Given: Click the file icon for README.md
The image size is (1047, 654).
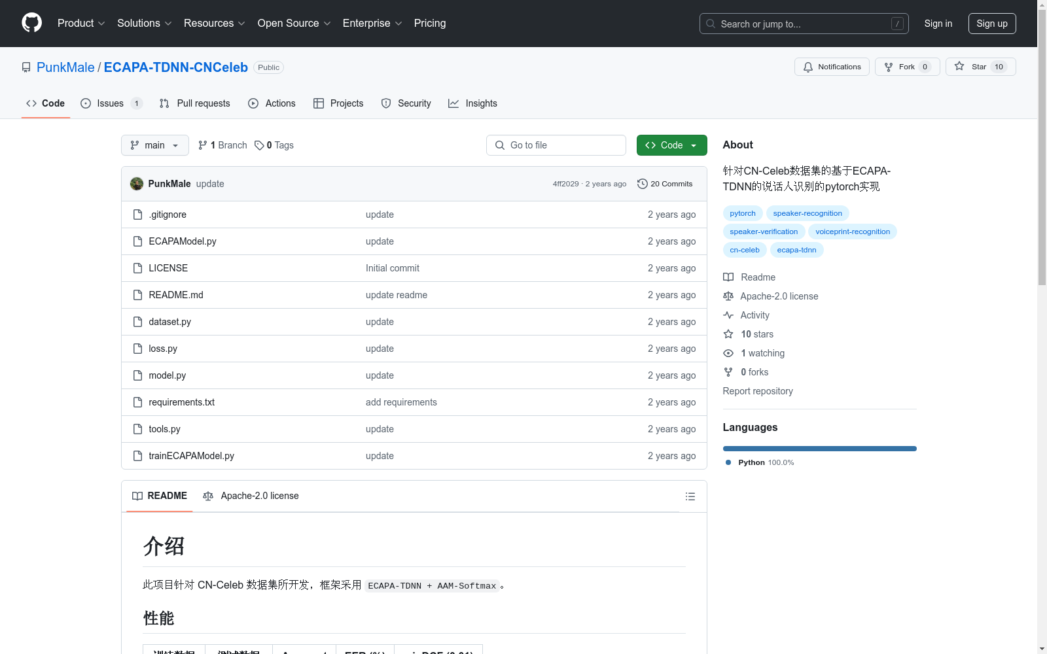Looking at the screenshot, I should (137, 295).
